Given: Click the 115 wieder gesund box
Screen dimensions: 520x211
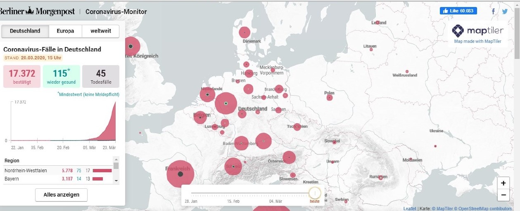Looking at the screenshot, I should tap(61, 76).
